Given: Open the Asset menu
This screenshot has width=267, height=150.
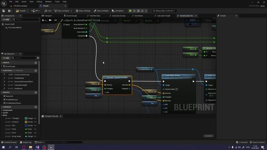Looking at the screenshot, I should [24, 2].
